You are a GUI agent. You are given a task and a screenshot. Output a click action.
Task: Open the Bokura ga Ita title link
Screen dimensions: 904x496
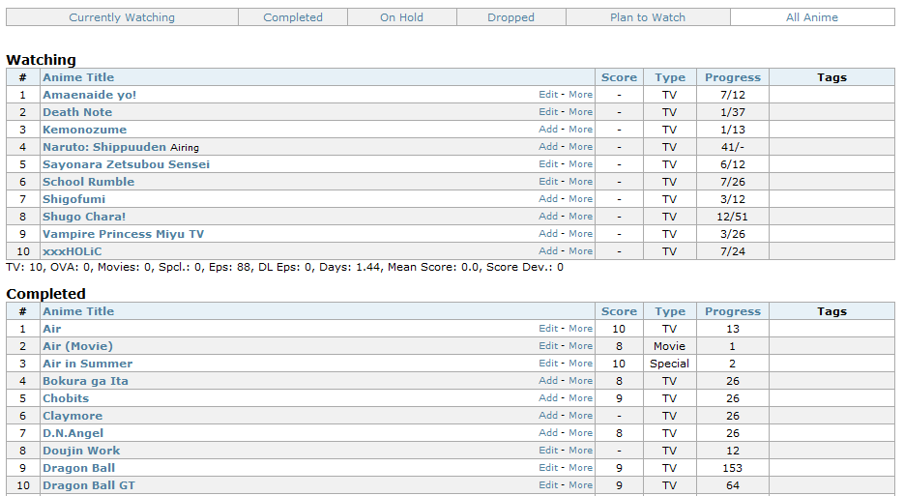pyautogui.click(x=85, y=381)
